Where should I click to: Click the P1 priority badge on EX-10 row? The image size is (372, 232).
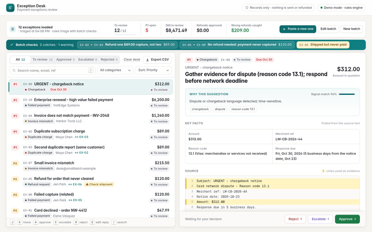coord(15,100)
